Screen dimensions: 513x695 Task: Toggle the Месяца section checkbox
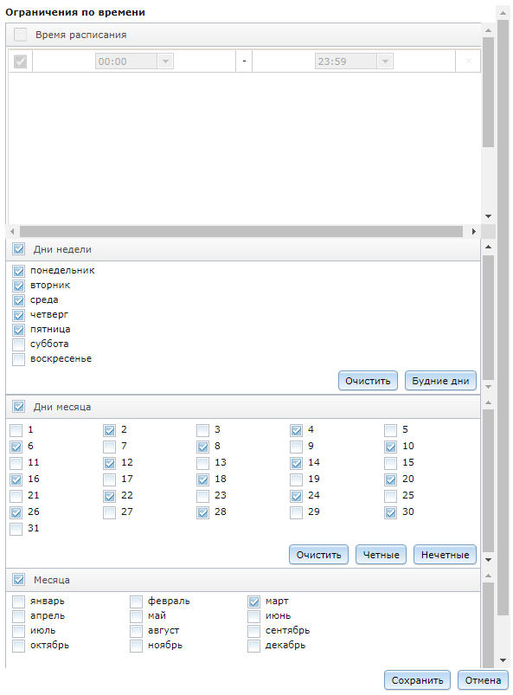pyautogui.click(x=19, y=579)
